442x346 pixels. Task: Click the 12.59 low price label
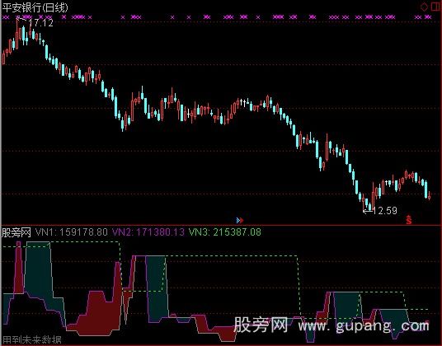click(x=385, y=210)
